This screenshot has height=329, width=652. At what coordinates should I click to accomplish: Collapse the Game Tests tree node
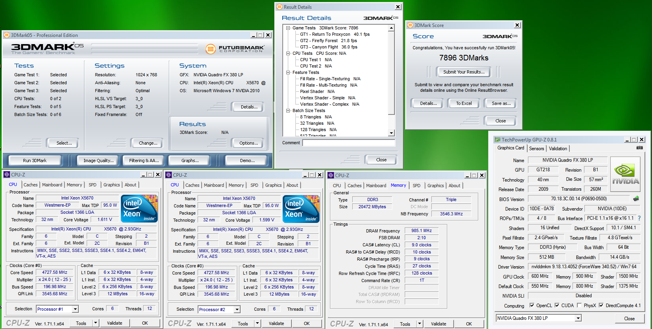pyautogui.click(x=288, y=28)
